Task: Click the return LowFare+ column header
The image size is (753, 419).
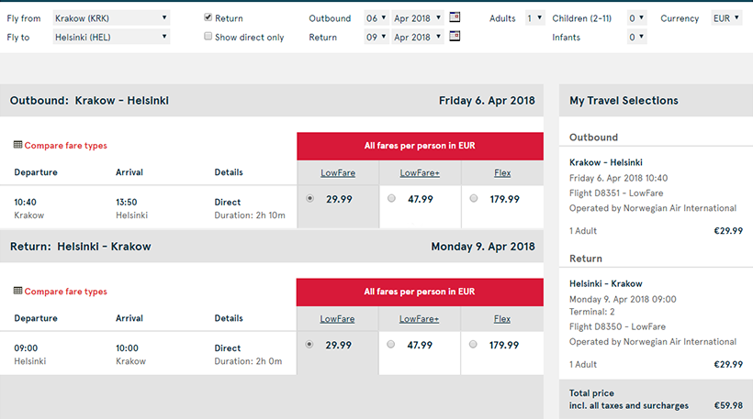Action: pos(420,319)
